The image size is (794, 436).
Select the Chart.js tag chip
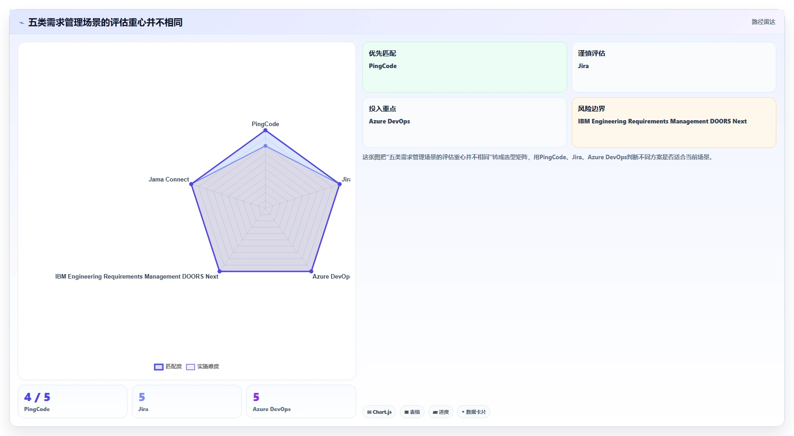click(379, 412)
